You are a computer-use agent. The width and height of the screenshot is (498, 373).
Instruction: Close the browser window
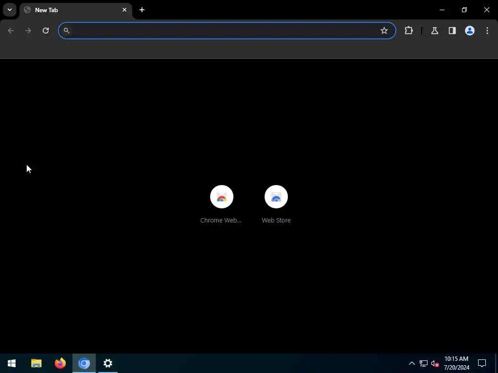(486, 10)
